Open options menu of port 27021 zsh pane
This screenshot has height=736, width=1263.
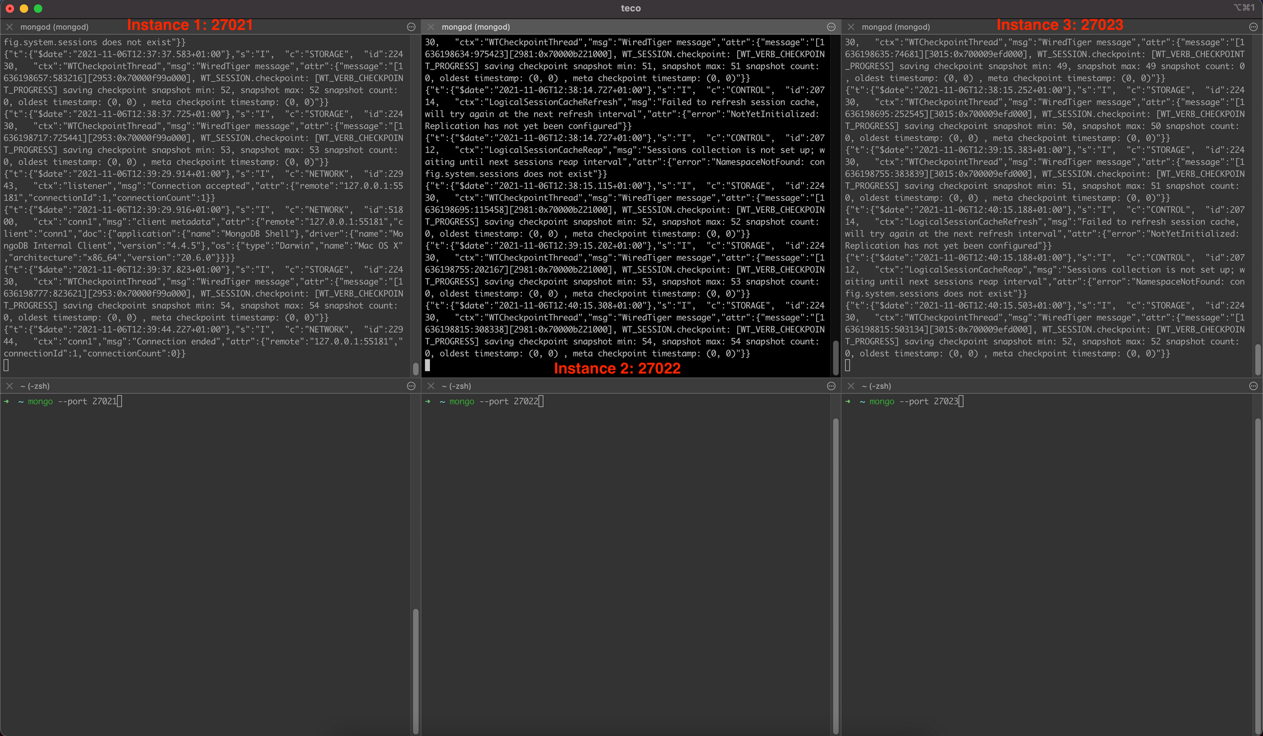[x=411, y=386]
